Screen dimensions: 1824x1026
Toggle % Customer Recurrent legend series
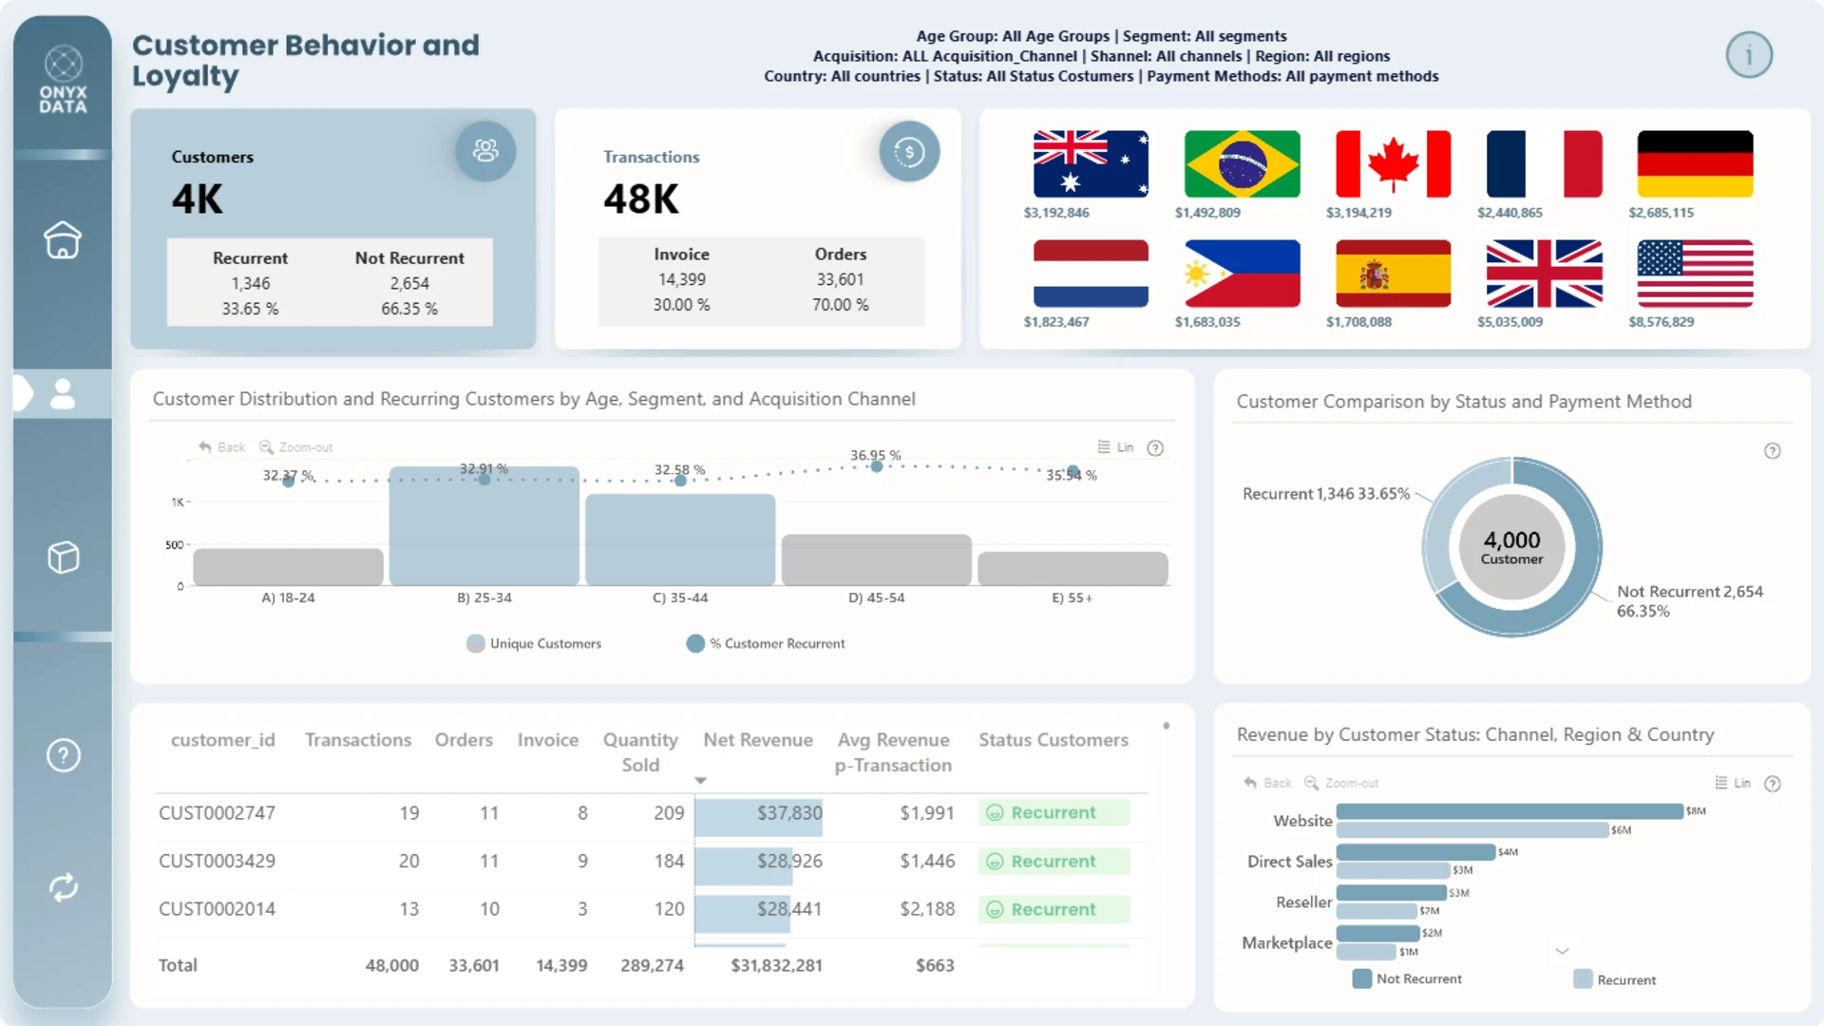point(766,643)
